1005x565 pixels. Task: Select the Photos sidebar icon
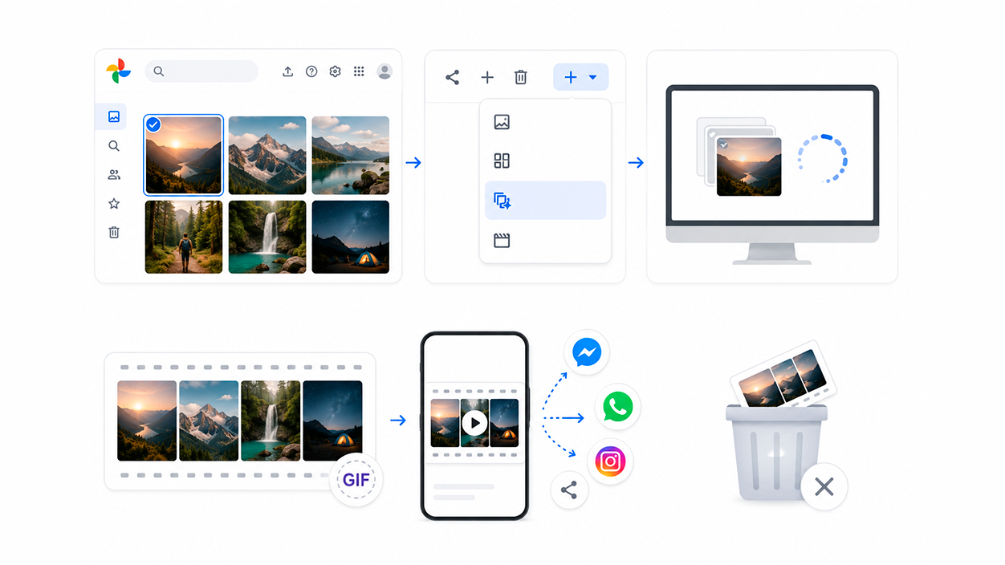click(x=113, y=117)
